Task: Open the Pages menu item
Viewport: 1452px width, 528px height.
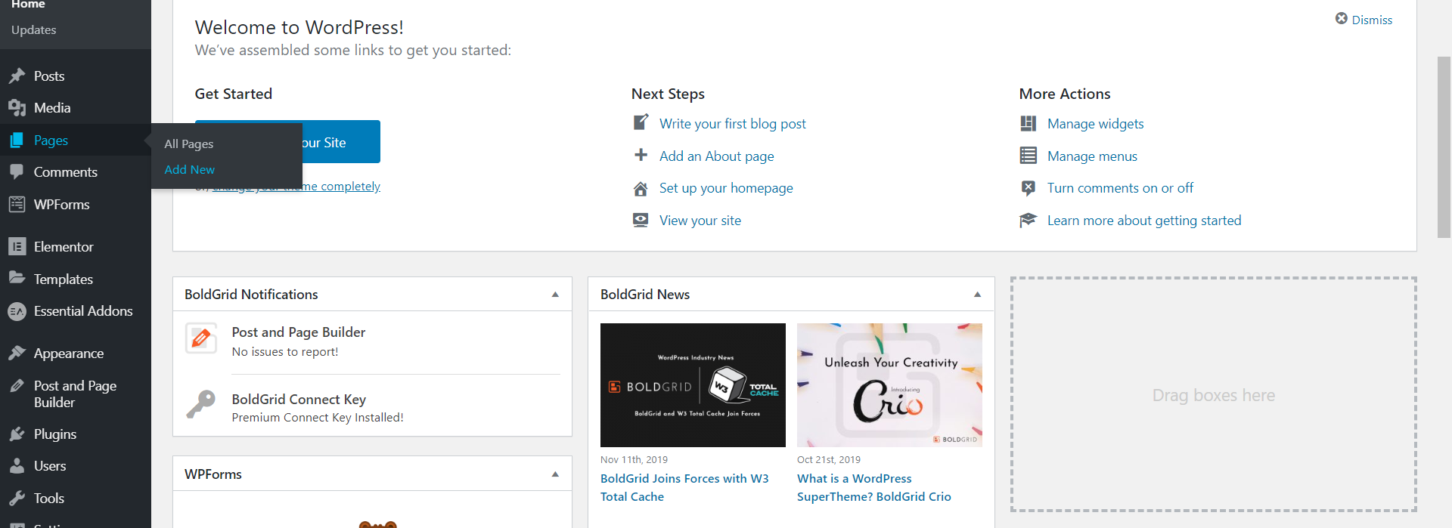Action: [x=51, y=140]
